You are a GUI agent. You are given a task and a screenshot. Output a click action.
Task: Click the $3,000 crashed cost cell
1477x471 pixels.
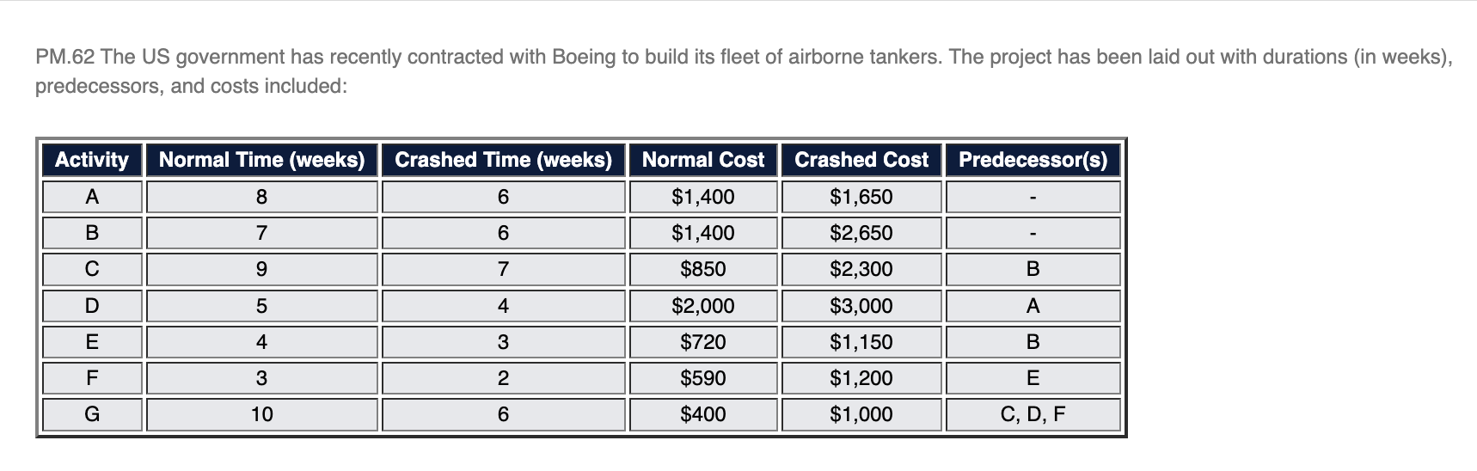[861, 306]
